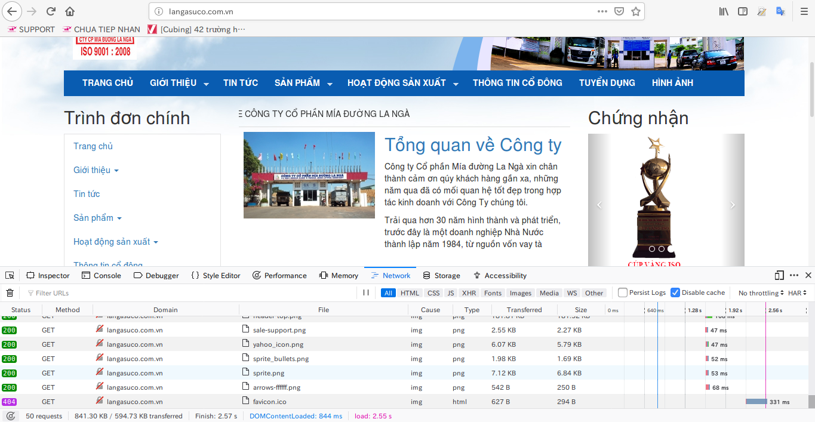Open the Performance tab

[x=279, y=275]
